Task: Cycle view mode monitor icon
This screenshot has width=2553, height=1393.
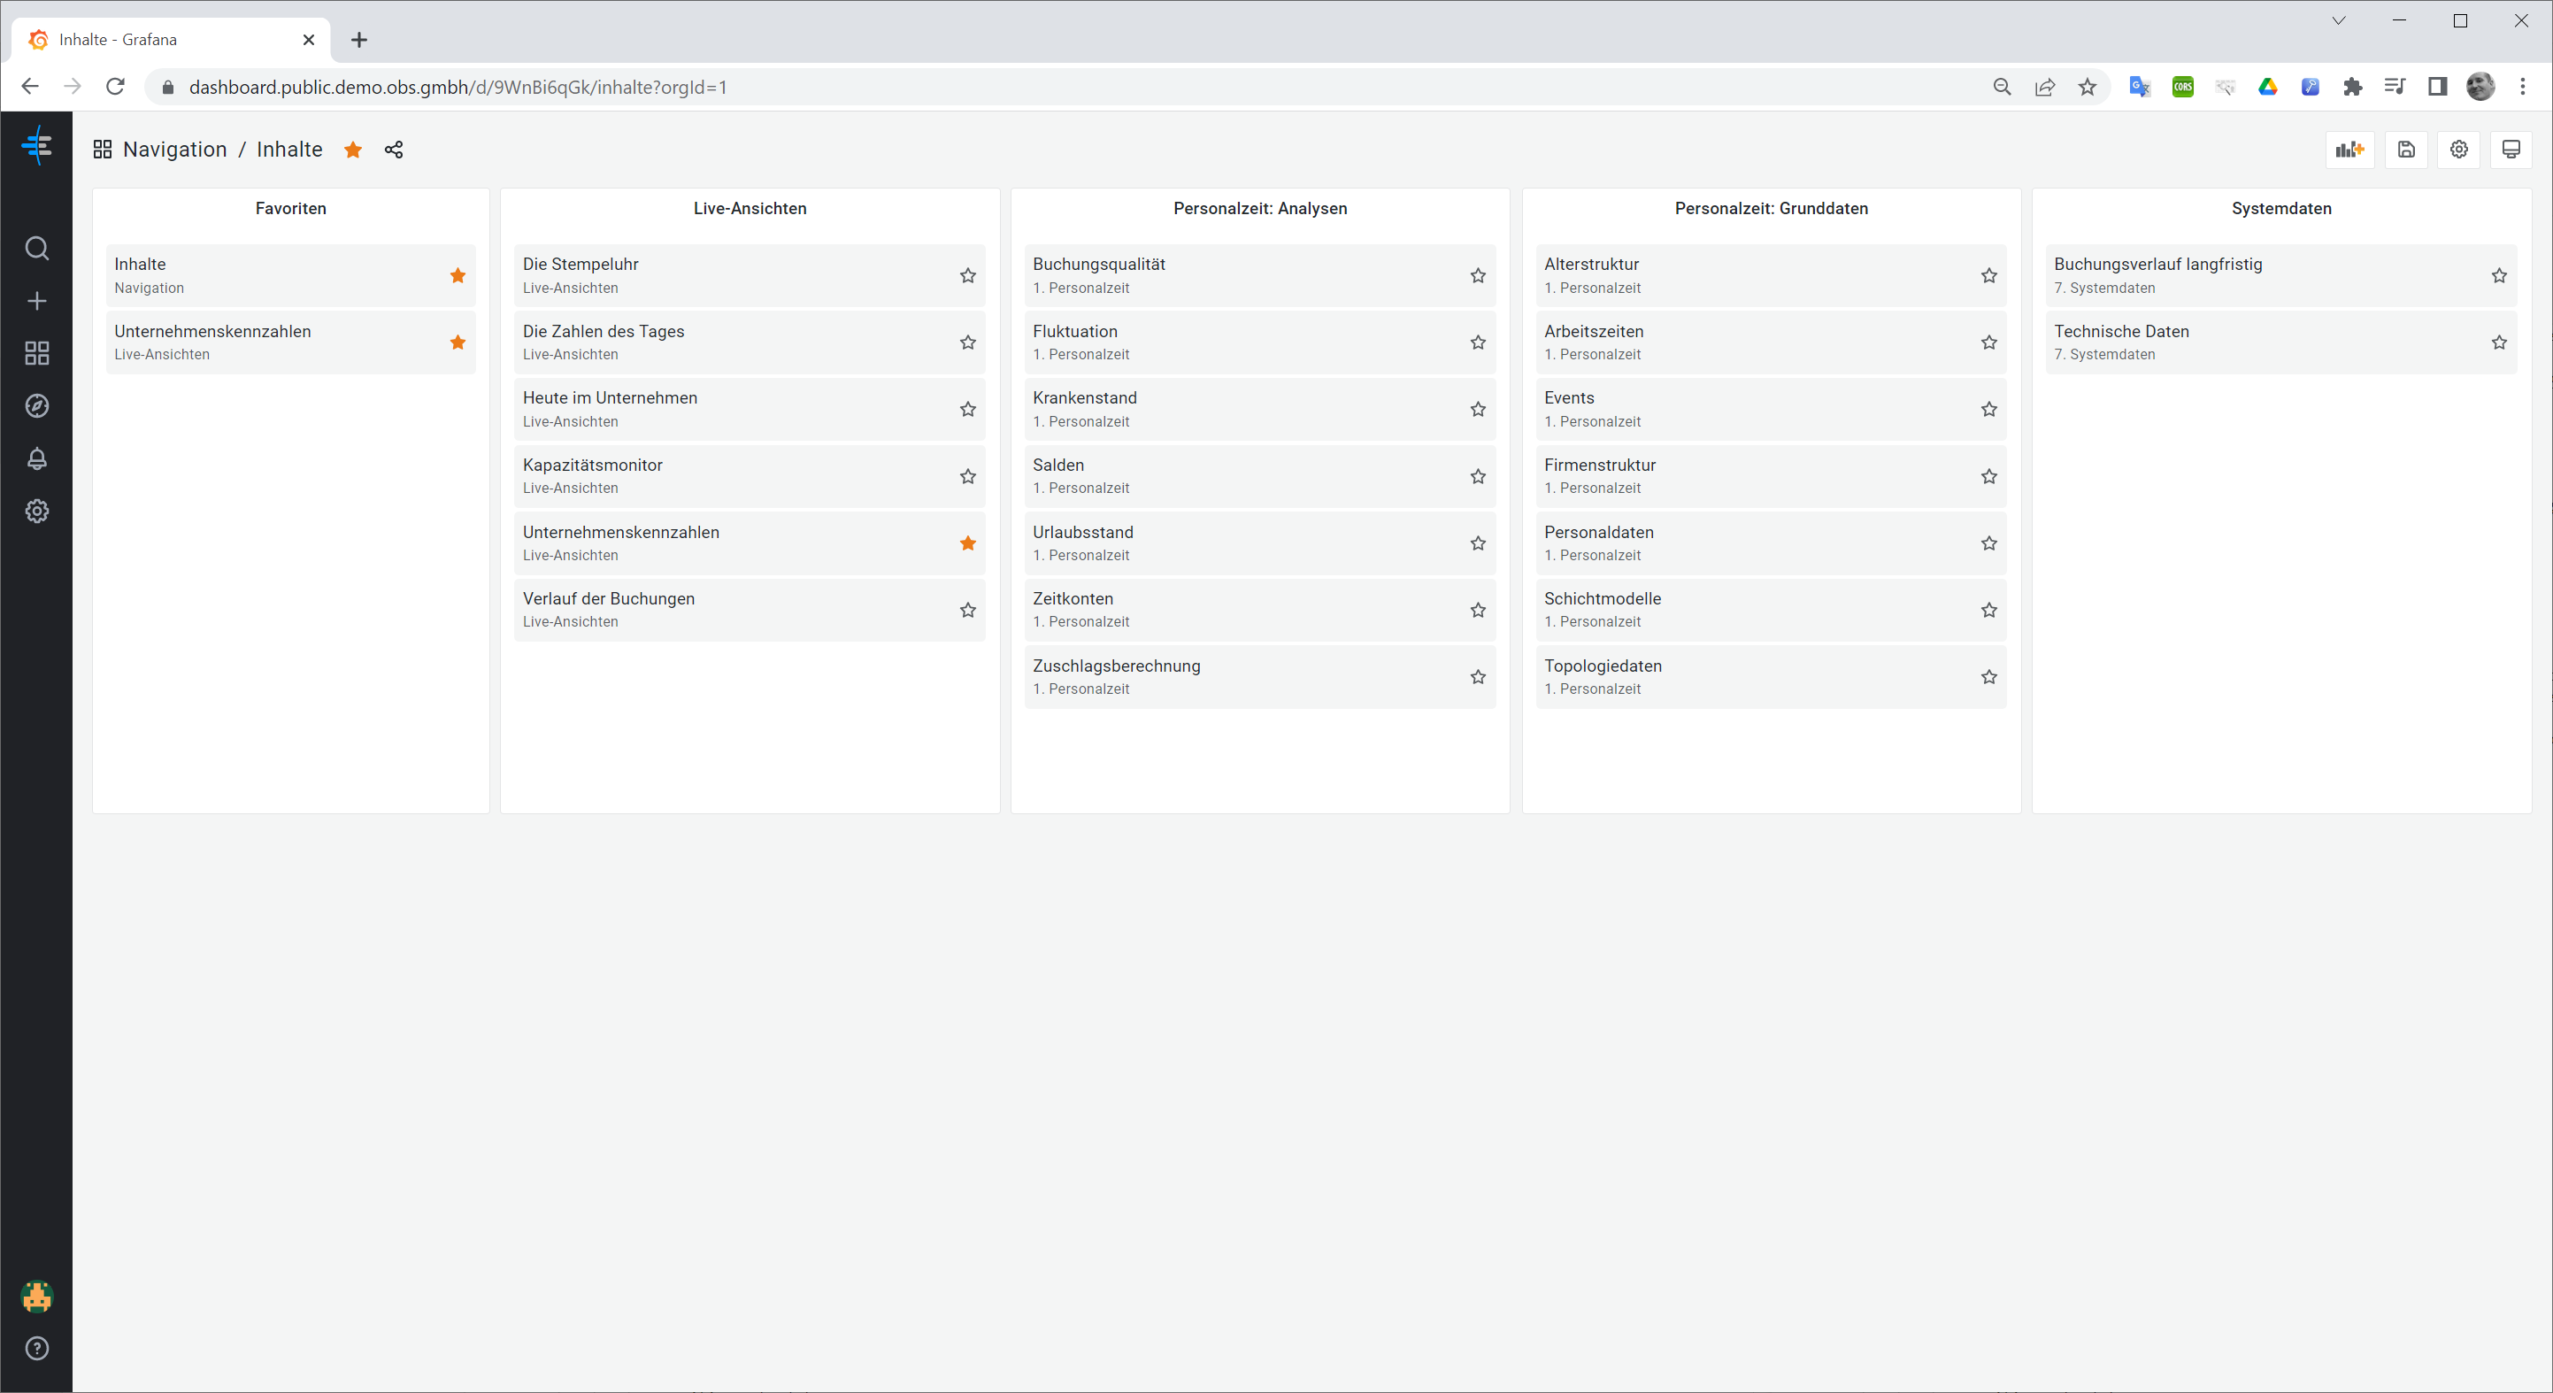Action: tap(2511, 150)
